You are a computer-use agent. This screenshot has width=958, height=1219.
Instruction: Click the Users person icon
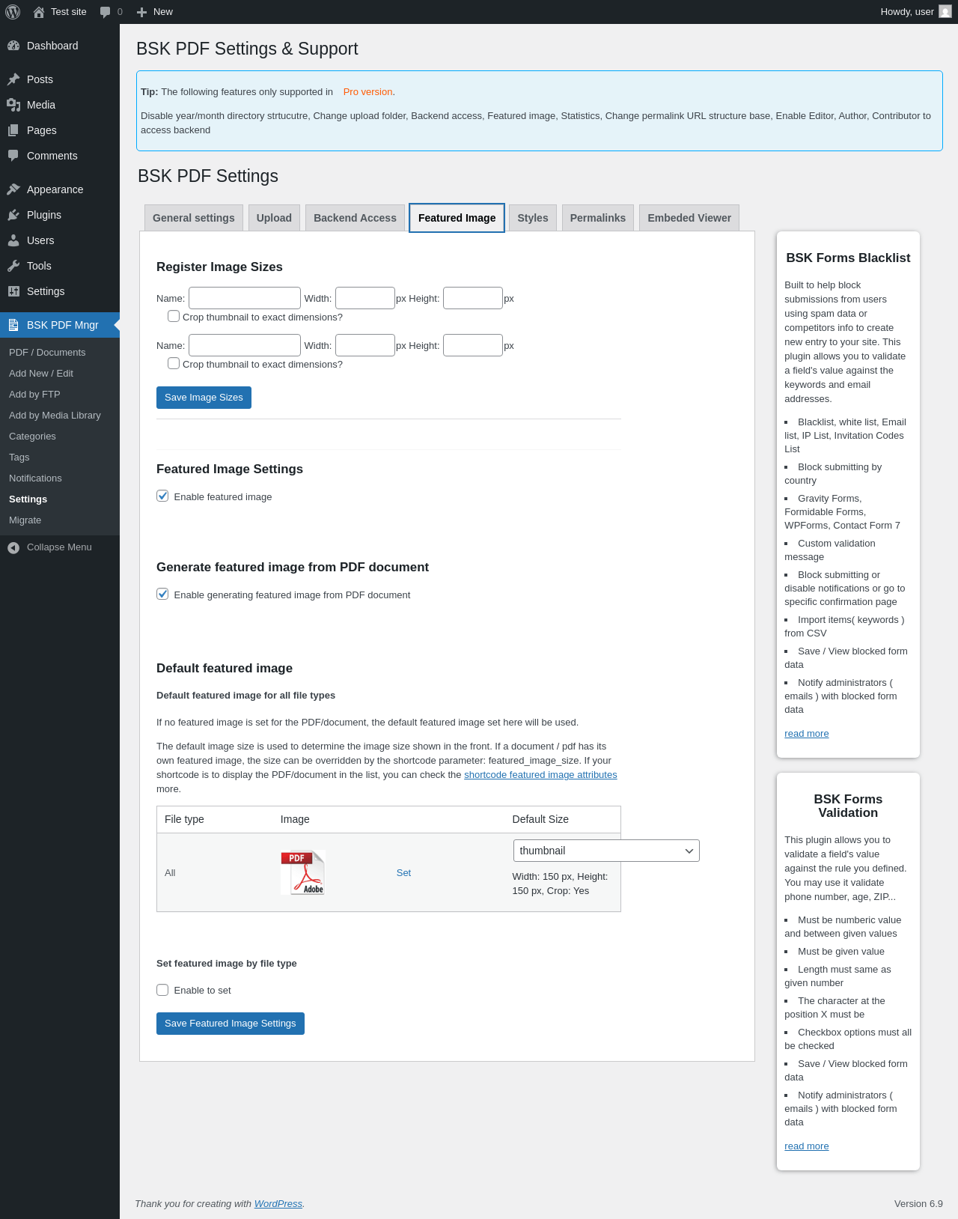pyautogui.click(x=13, y=240)
